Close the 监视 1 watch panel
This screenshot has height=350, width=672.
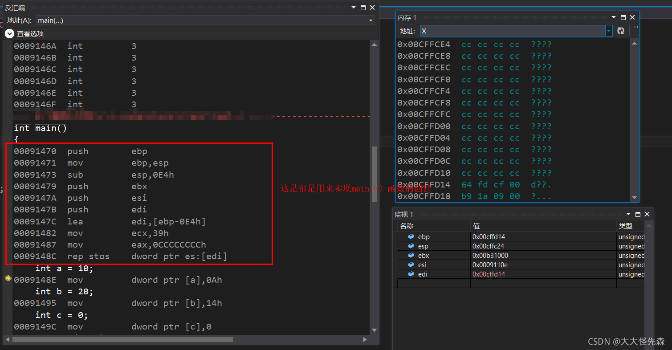(x=648, y=214)
